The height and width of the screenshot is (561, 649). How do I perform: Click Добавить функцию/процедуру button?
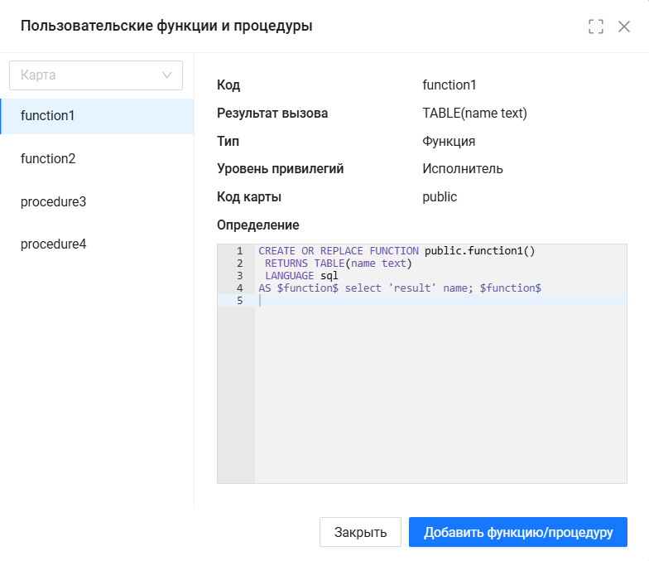[518, 532]
